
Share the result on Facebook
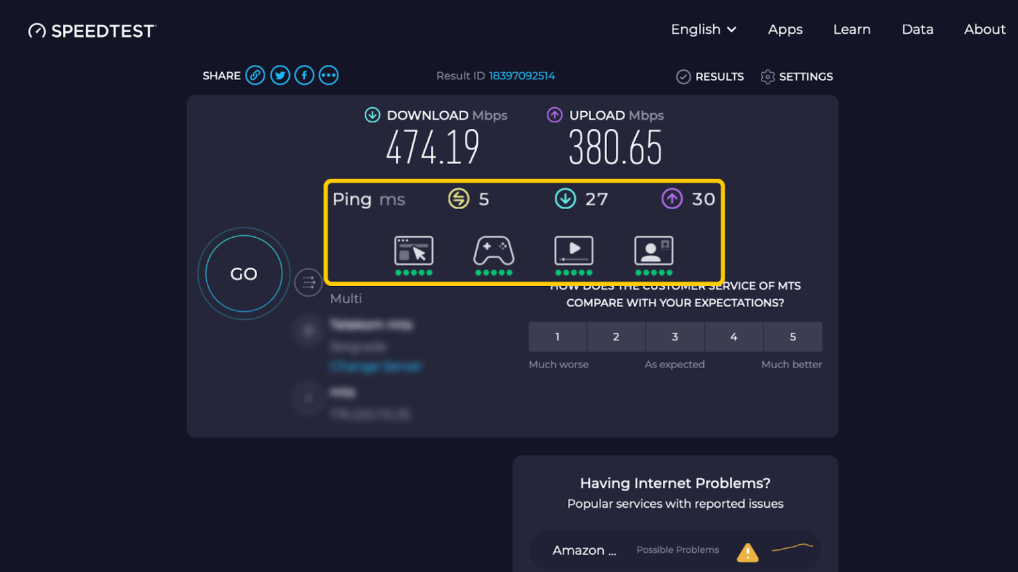point(304,75)
